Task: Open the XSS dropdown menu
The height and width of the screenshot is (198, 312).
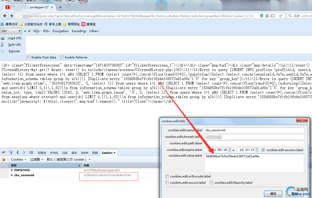Action: [46, 31]
